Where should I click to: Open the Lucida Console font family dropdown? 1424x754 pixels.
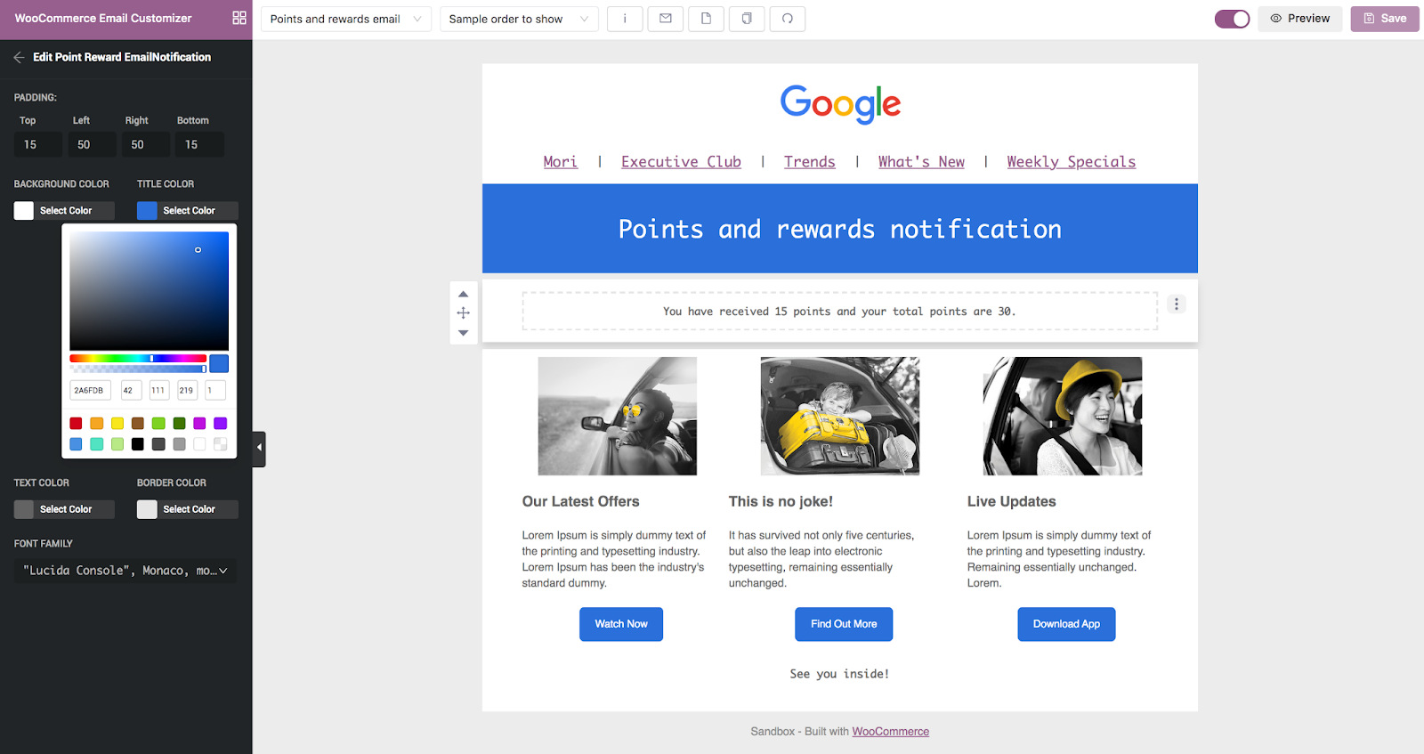[x=125, y=571]
